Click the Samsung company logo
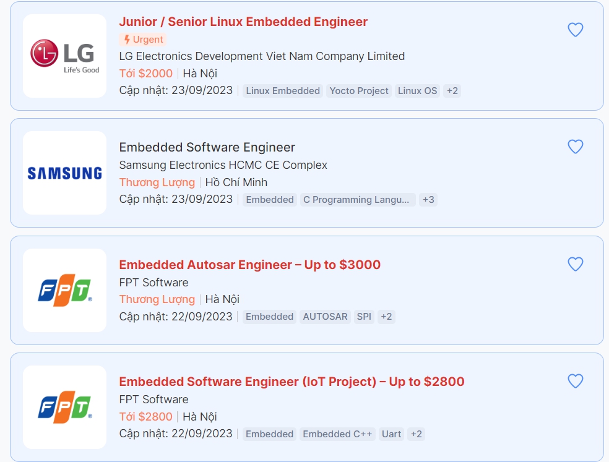Image resolution: width=609 pixels, height=462 pixels. tap(65, 173)
